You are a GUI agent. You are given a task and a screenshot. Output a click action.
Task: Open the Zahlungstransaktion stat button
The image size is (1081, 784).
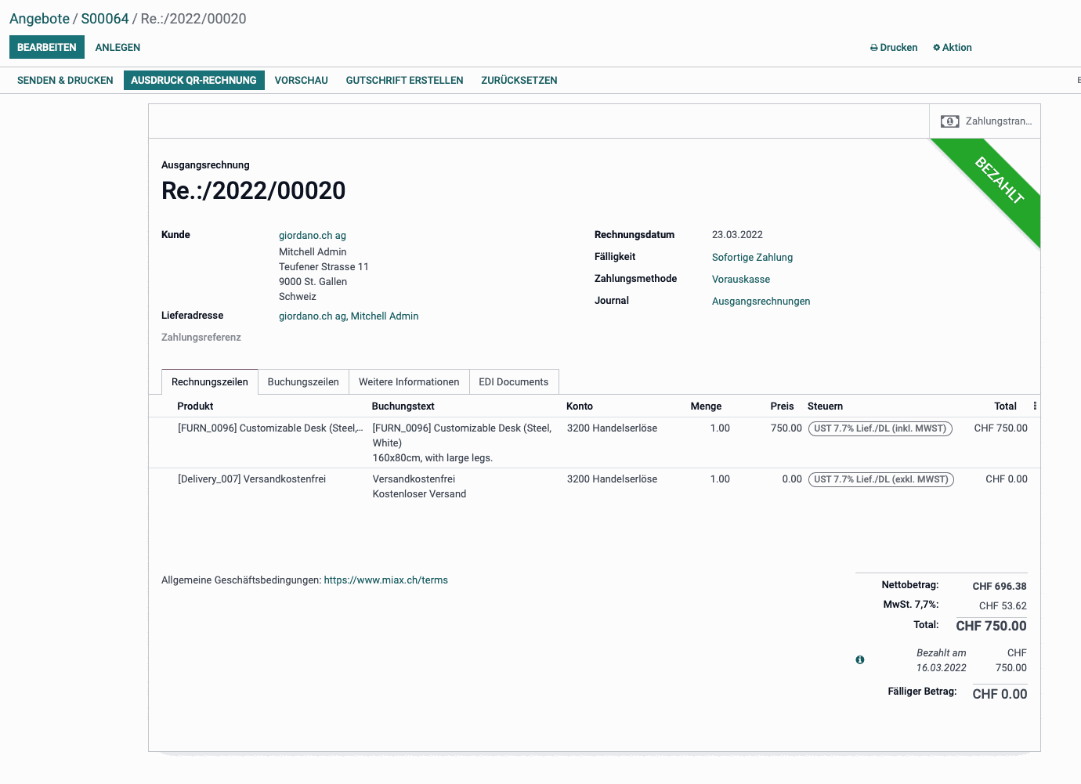coord(985,121)
